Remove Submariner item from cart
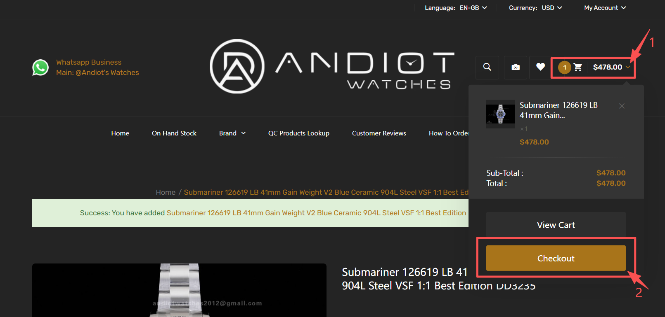 (x=622, y=106)
